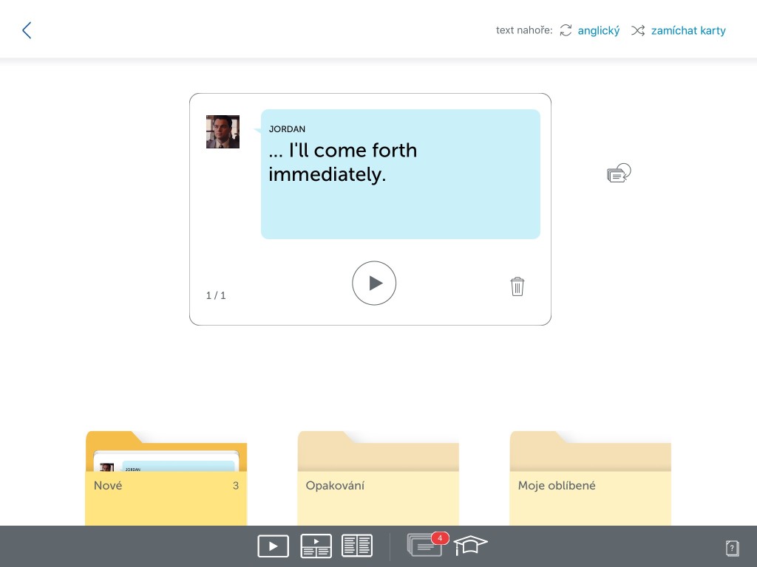Open the dual-column text reading view icon

click(x=357, y=546)
